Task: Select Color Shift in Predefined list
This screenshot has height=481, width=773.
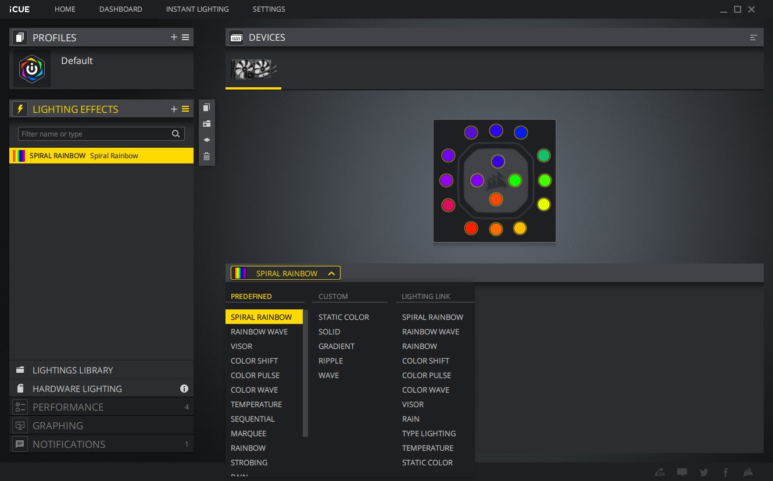Action: click(255, 361)
